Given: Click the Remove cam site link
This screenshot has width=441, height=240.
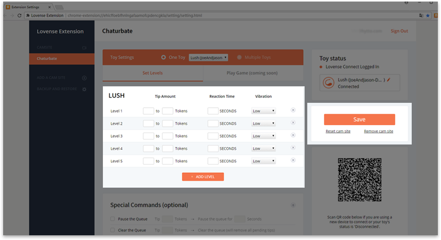Looking at the screenshot, I should point(378,131).
